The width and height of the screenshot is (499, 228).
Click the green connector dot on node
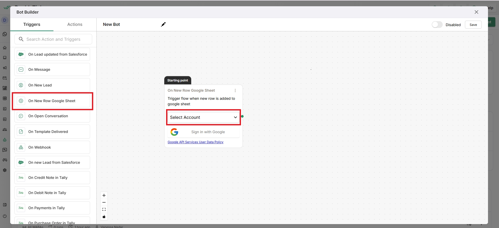point(242,116)
